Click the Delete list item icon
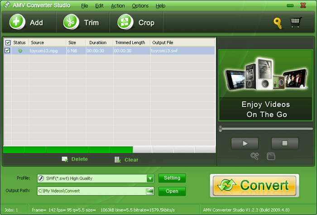This screenshot has width=317, height=215. [65, 159]
